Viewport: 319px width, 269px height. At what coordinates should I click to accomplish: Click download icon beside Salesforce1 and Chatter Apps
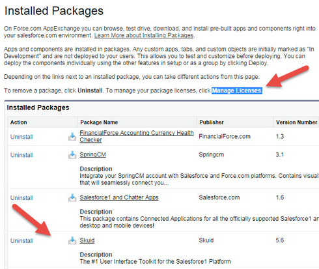(x=72, y=197)
